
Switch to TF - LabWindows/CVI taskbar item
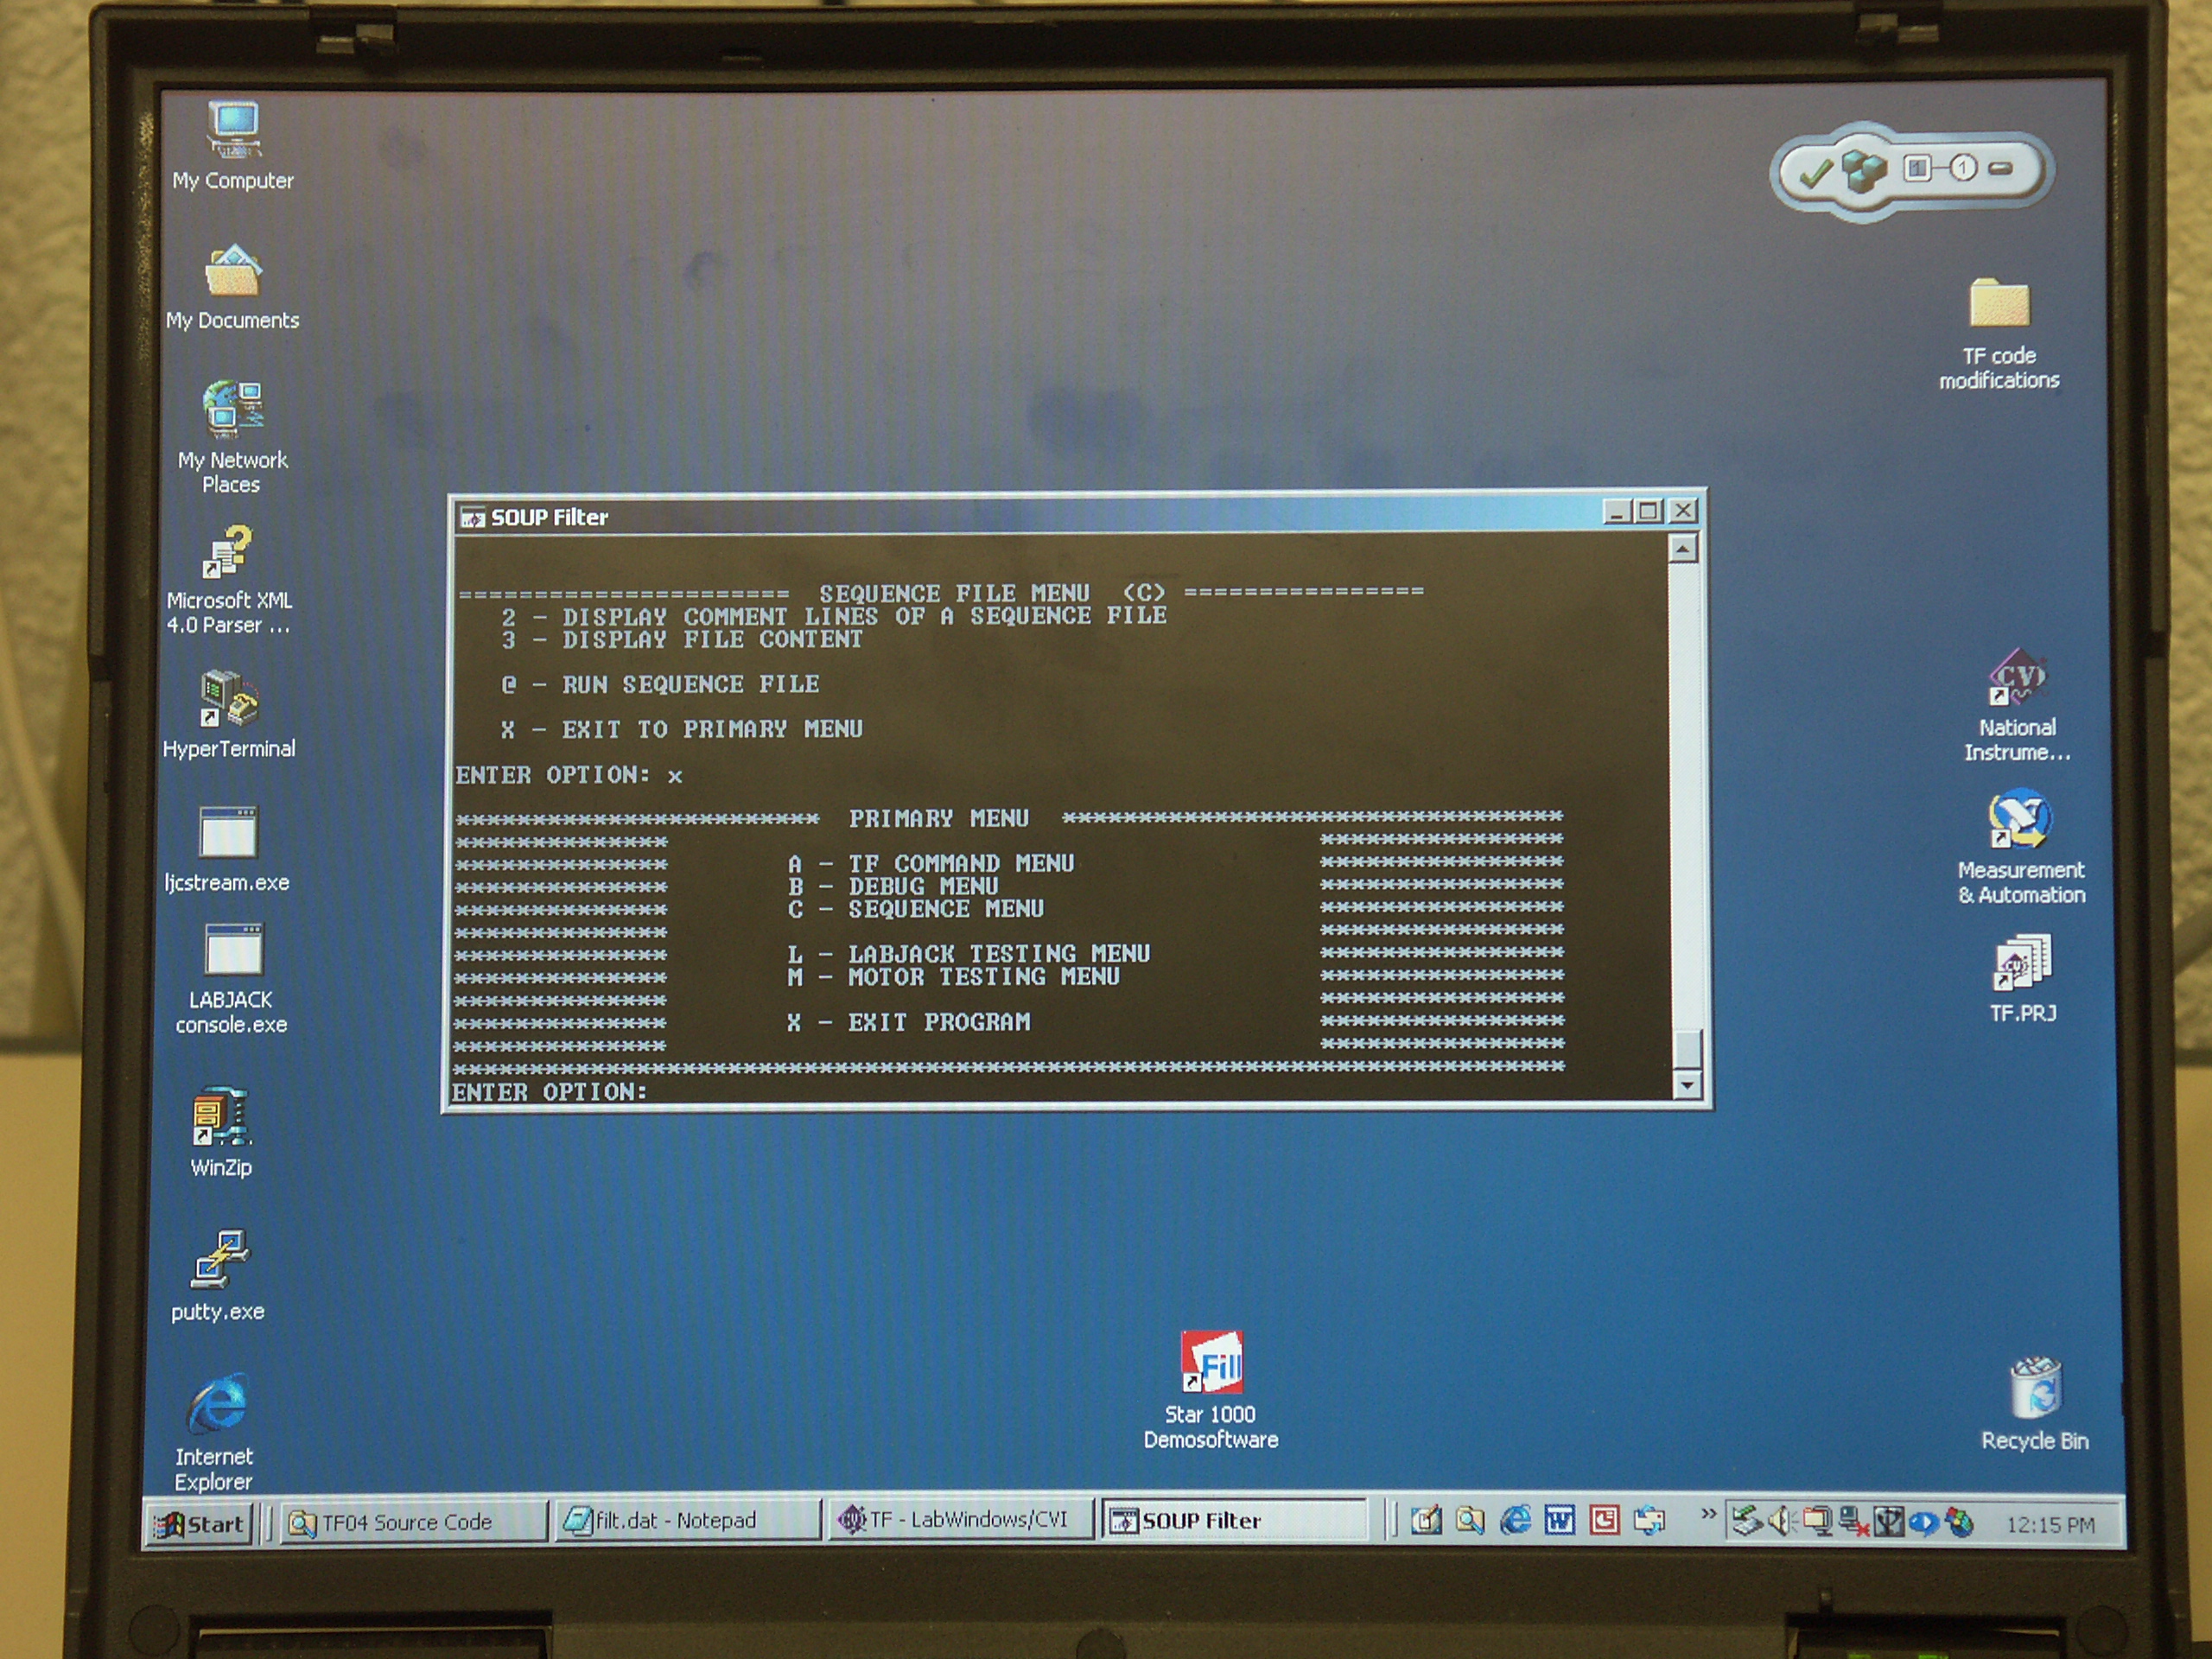click(960, 1520)
